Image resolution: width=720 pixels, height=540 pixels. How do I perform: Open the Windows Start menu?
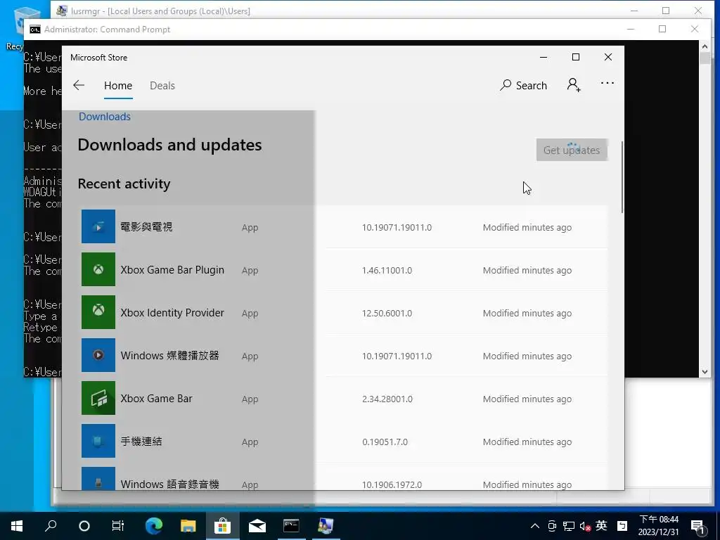17,526
